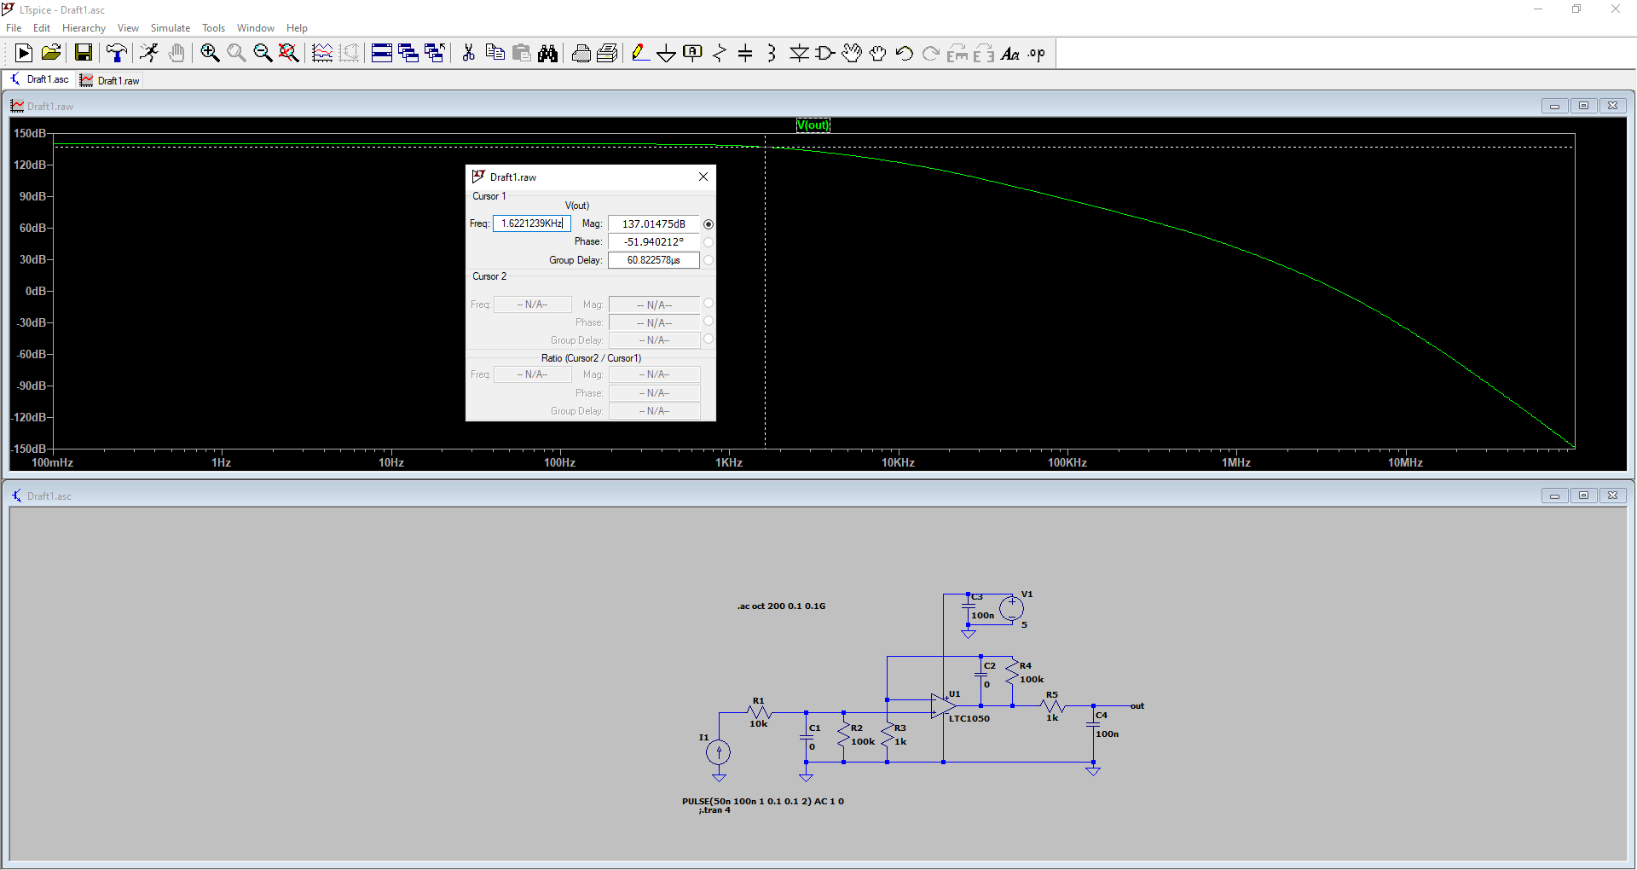The image size is (1637, 870).
Task: Choose the diode component tool
Action: (x=799, y=54)
